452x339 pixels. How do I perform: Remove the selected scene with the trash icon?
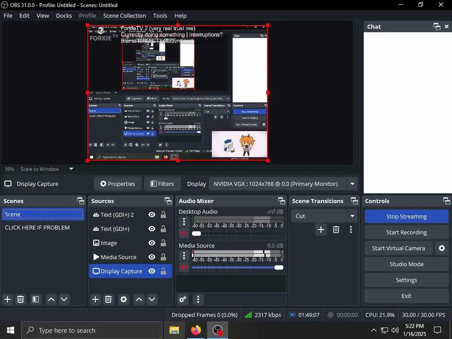[x=20, y=300]
